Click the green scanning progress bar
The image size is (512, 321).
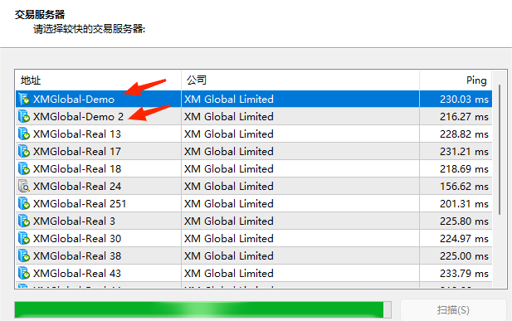click(202, 309)
